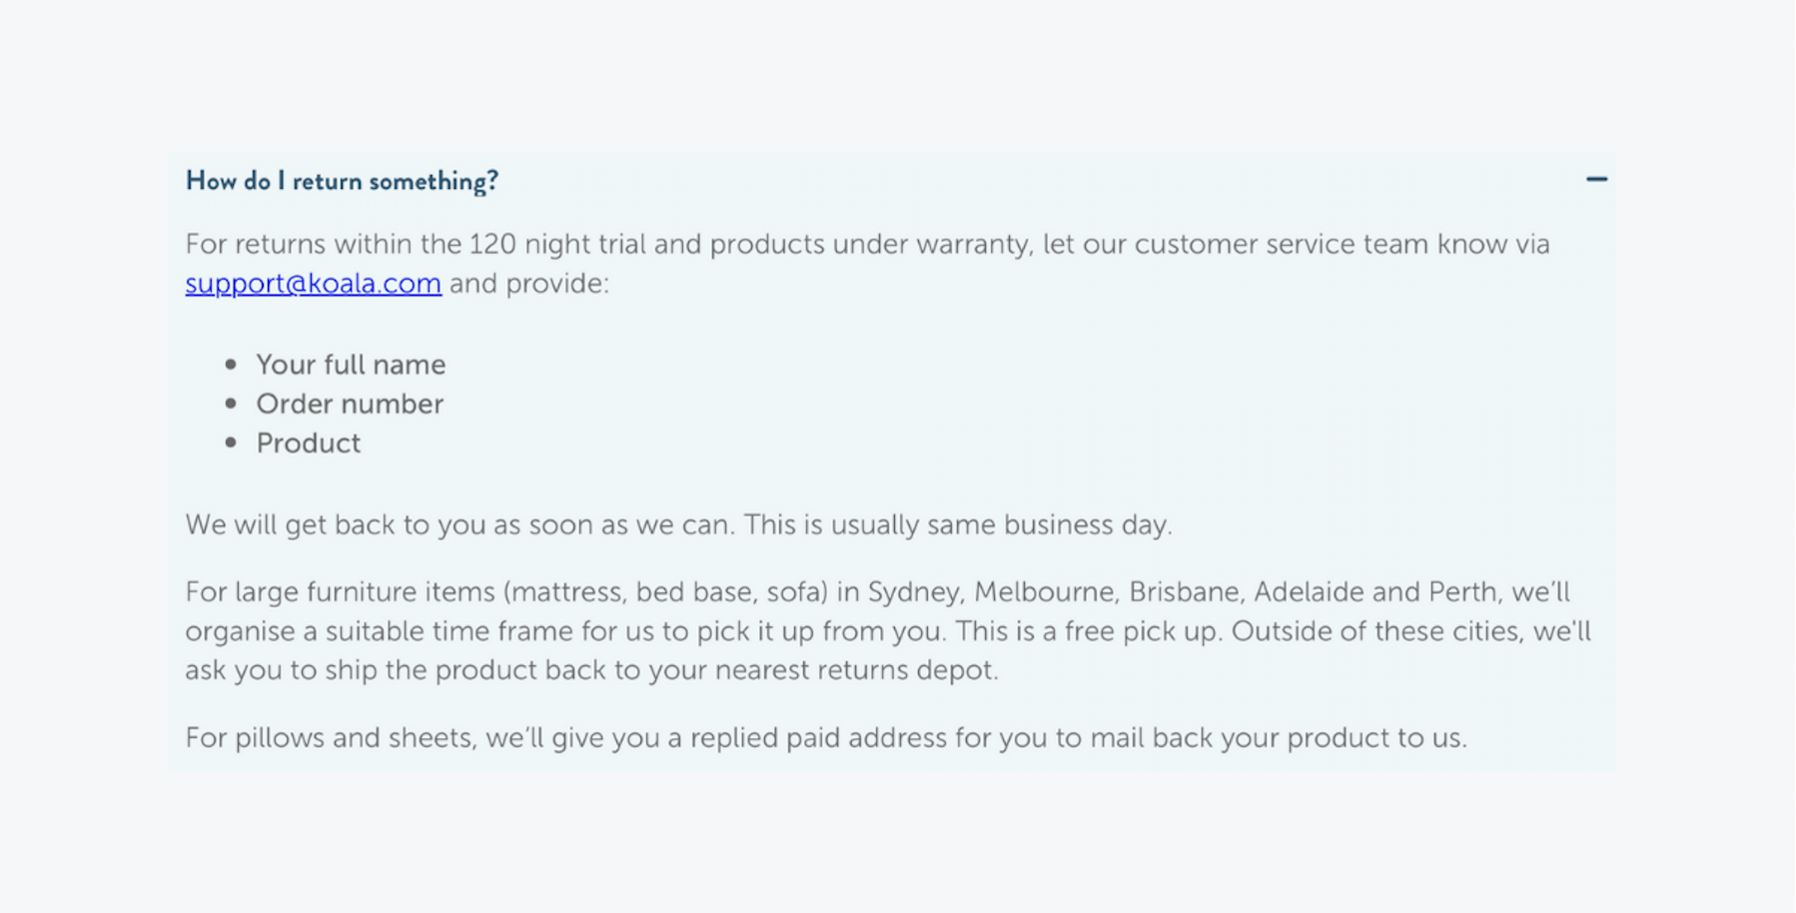Viewport: 1796px width, 913px height.
Task: Click the 'Order number' list item
Action: point(350,404)
